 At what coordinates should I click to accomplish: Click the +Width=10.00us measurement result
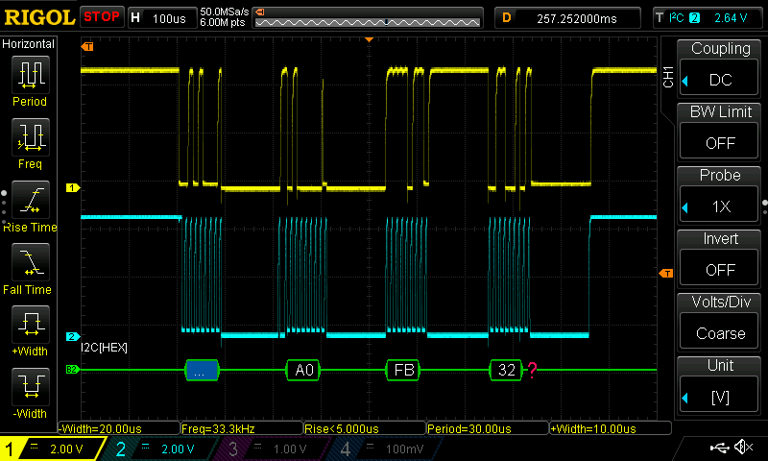(x=611, y=428)
